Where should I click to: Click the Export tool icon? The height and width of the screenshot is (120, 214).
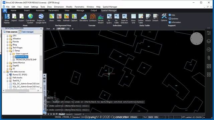pyautogui.click(x=21, y=18)
